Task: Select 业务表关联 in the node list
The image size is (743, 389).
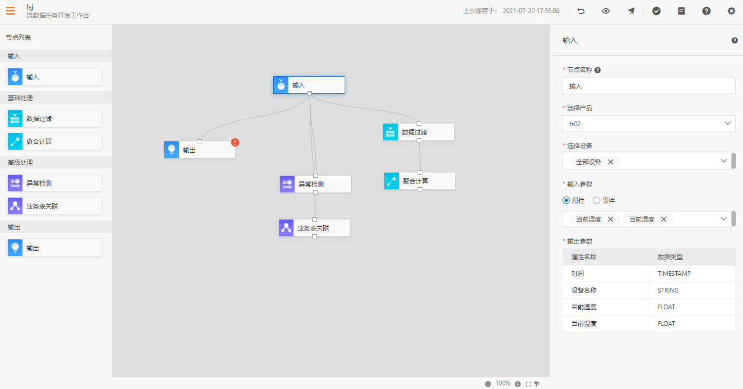Action: pos(55,206)
